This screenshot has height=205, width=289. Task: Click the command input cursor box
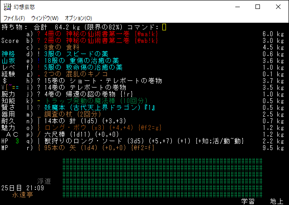[164, 27]
